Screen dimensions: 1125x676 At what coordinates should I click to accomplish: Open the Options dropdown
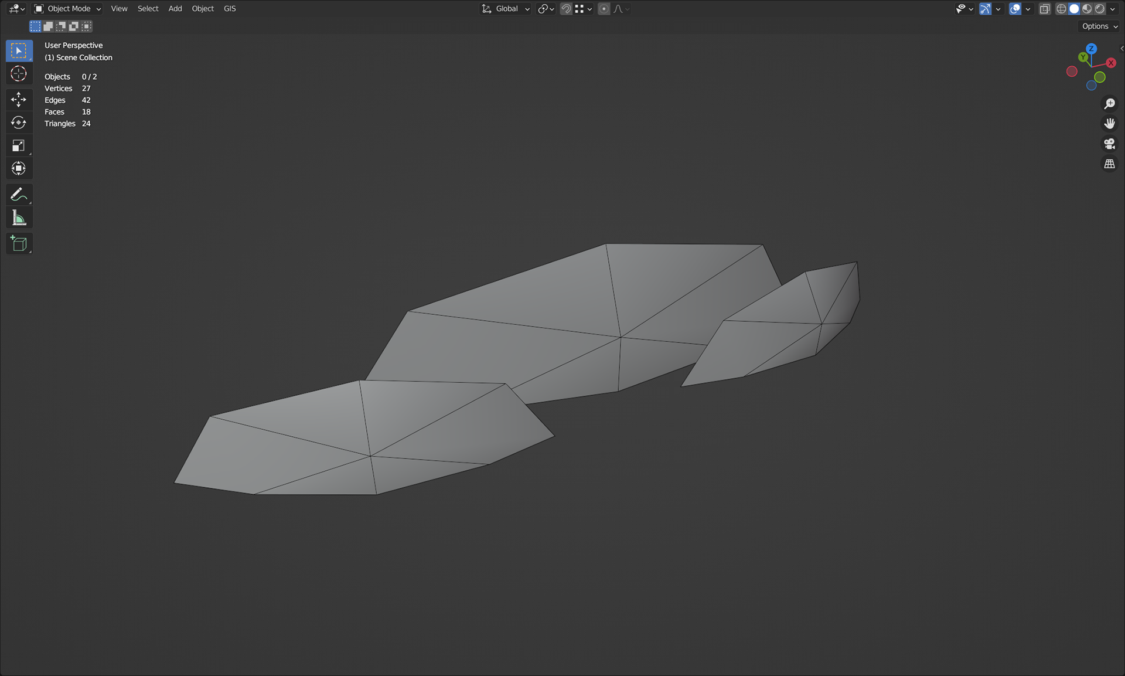coord(1099,26)
